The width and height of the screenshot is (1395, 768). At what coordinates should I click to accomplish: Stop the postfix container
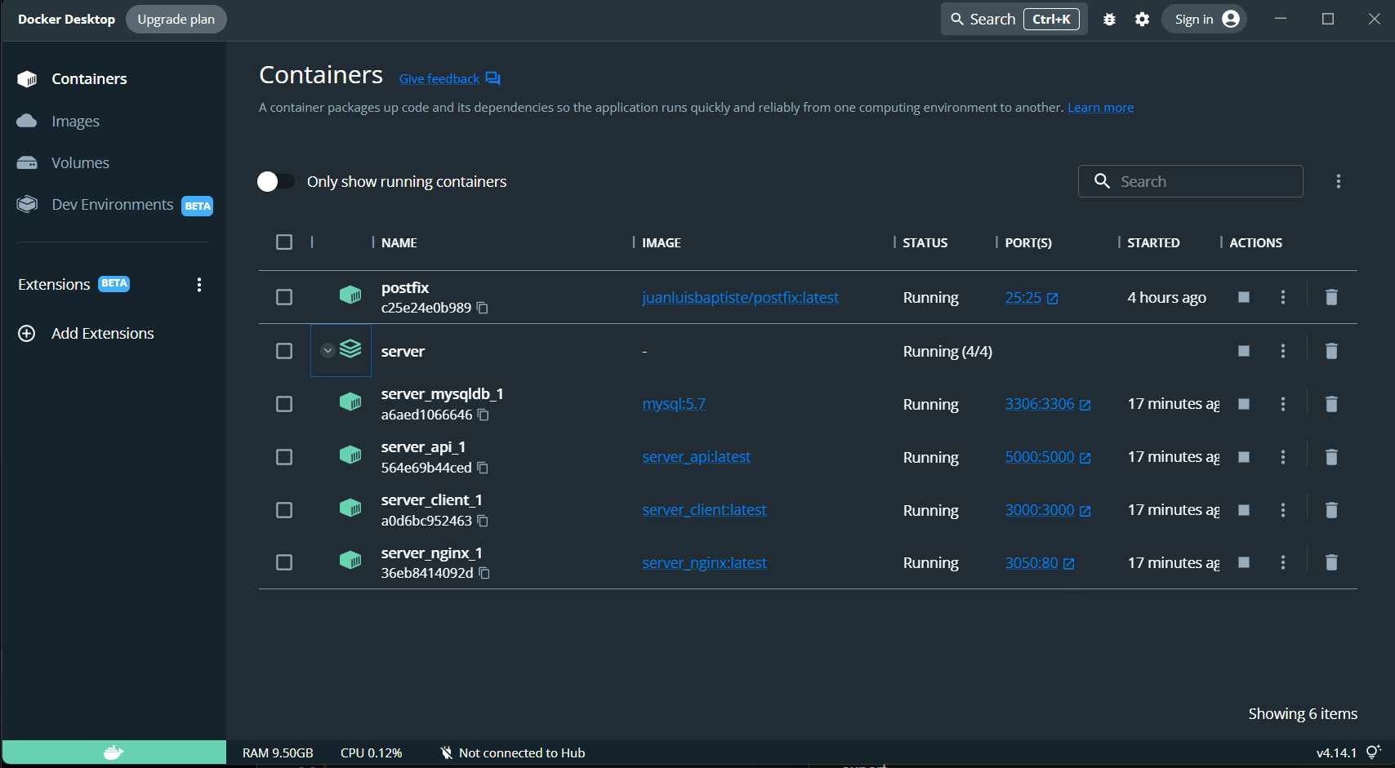pos(1244,297)
